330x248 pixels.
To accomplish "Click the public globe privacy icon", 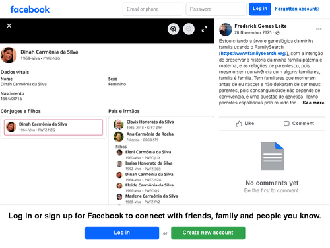I will click(x=277, y=33).
